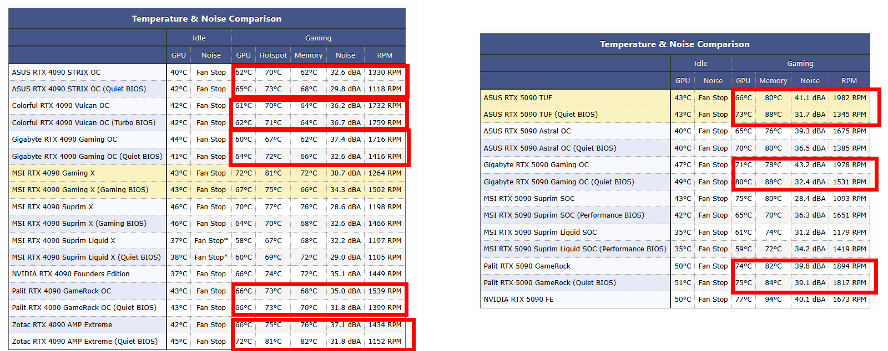Click the 1651 RPM cell
The image size is (888, 351).
[x=849, y=215]
